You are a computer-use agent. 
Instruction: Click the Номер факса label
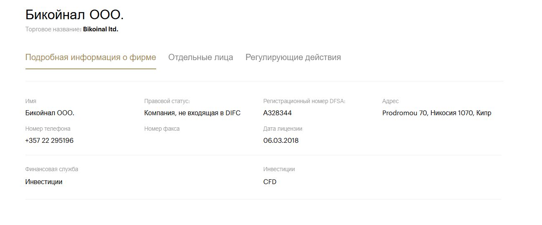point(162,129)
